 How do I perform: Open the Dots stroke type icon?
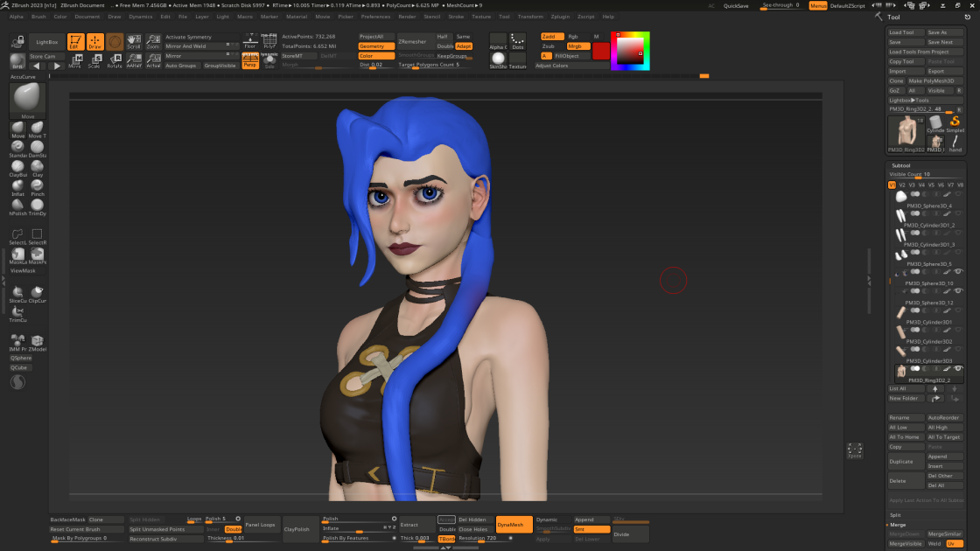click(517, 41)
